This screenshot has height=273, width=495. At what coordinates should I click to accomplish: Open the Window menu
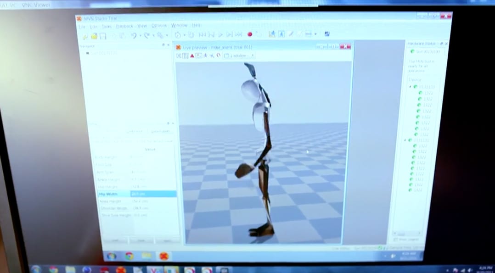(179, 25)
